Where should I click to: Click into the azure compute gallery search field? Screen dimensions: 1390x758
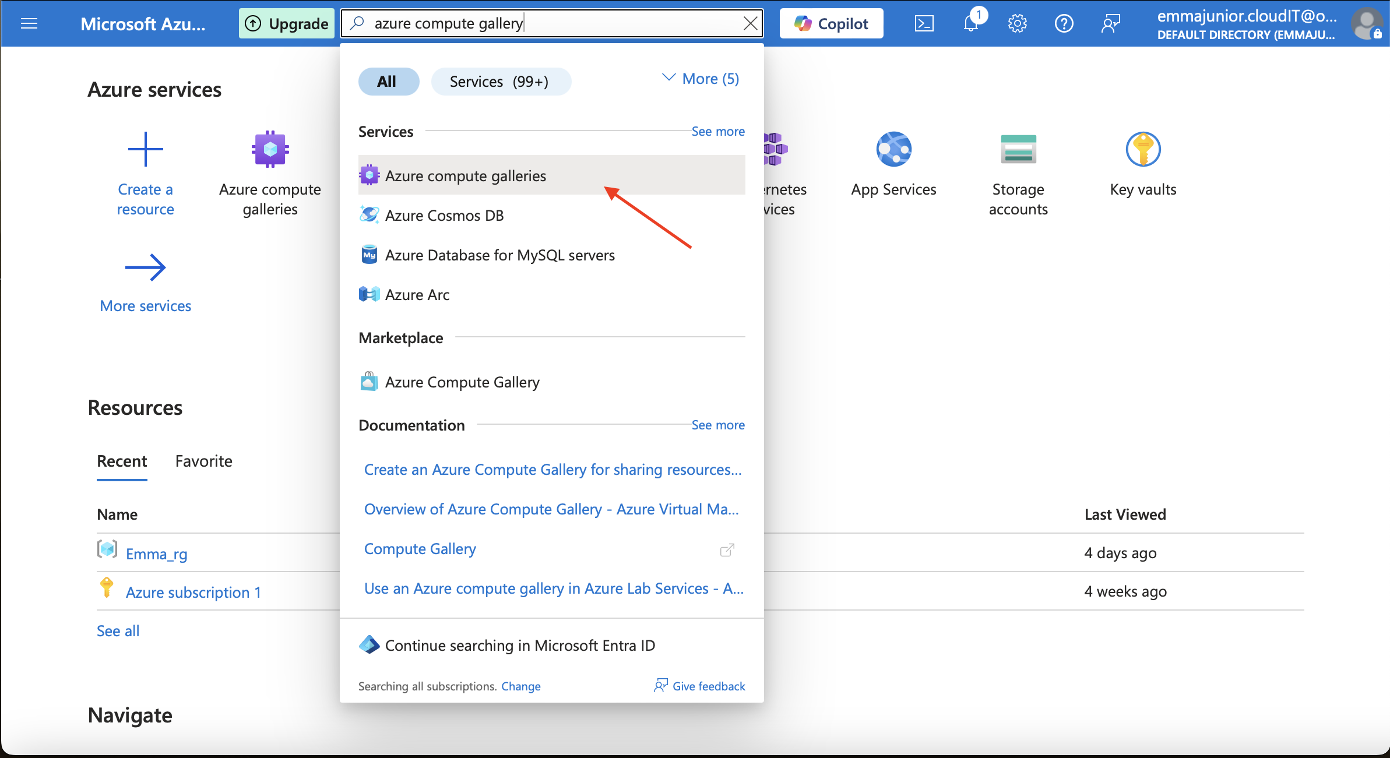551,23
